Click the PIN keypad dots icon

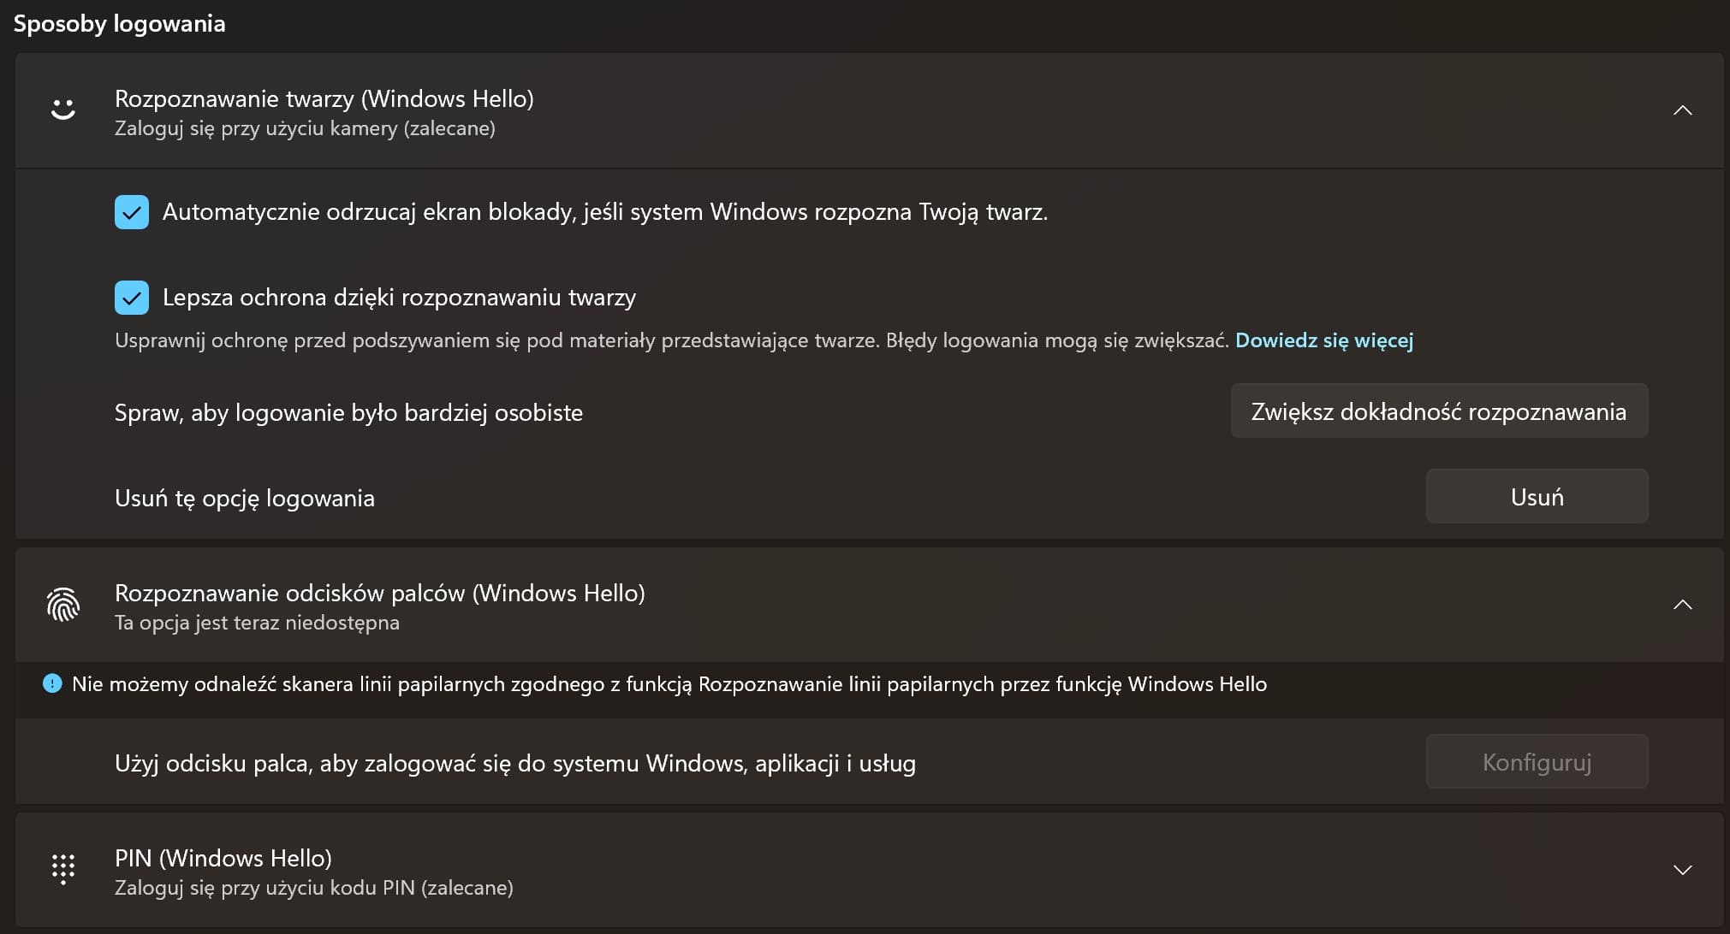click(x=62, y=869)
